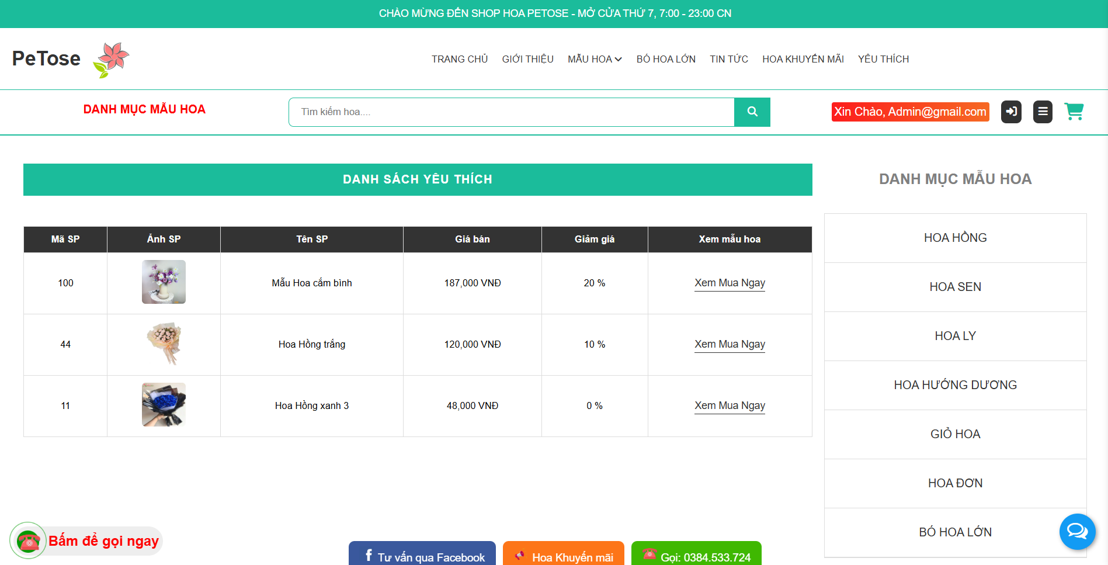This screenshot has height=565, width=1108.
Task: Select HOA ĐƠN category
Action: point(956,483)
